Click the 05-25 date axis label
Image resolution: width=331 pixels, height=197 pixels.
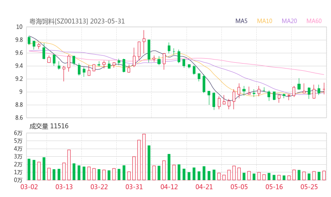click(x=309, y=187)
